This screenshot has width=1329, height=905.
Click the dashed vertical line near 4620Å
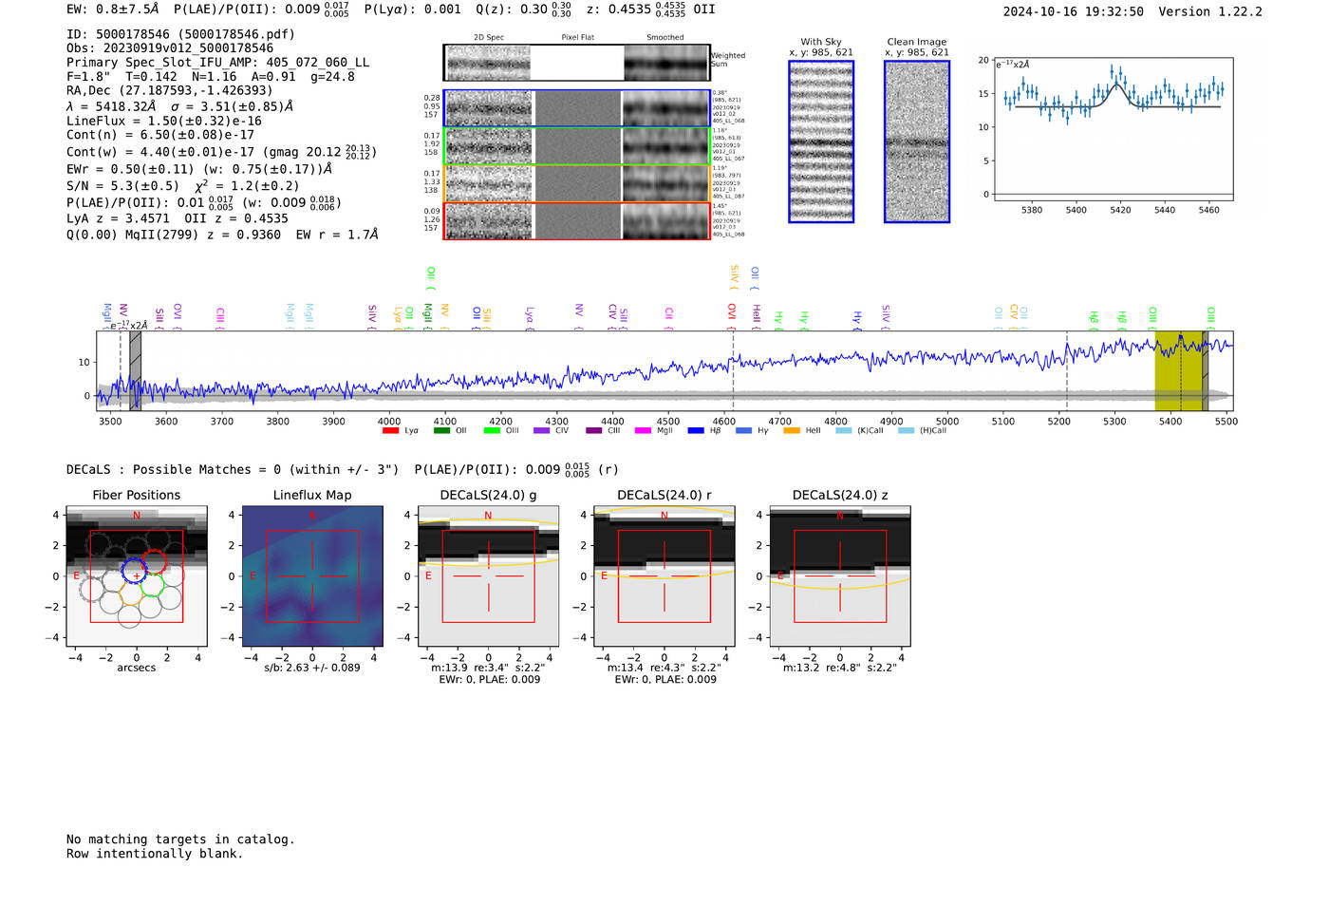[733, 371]
